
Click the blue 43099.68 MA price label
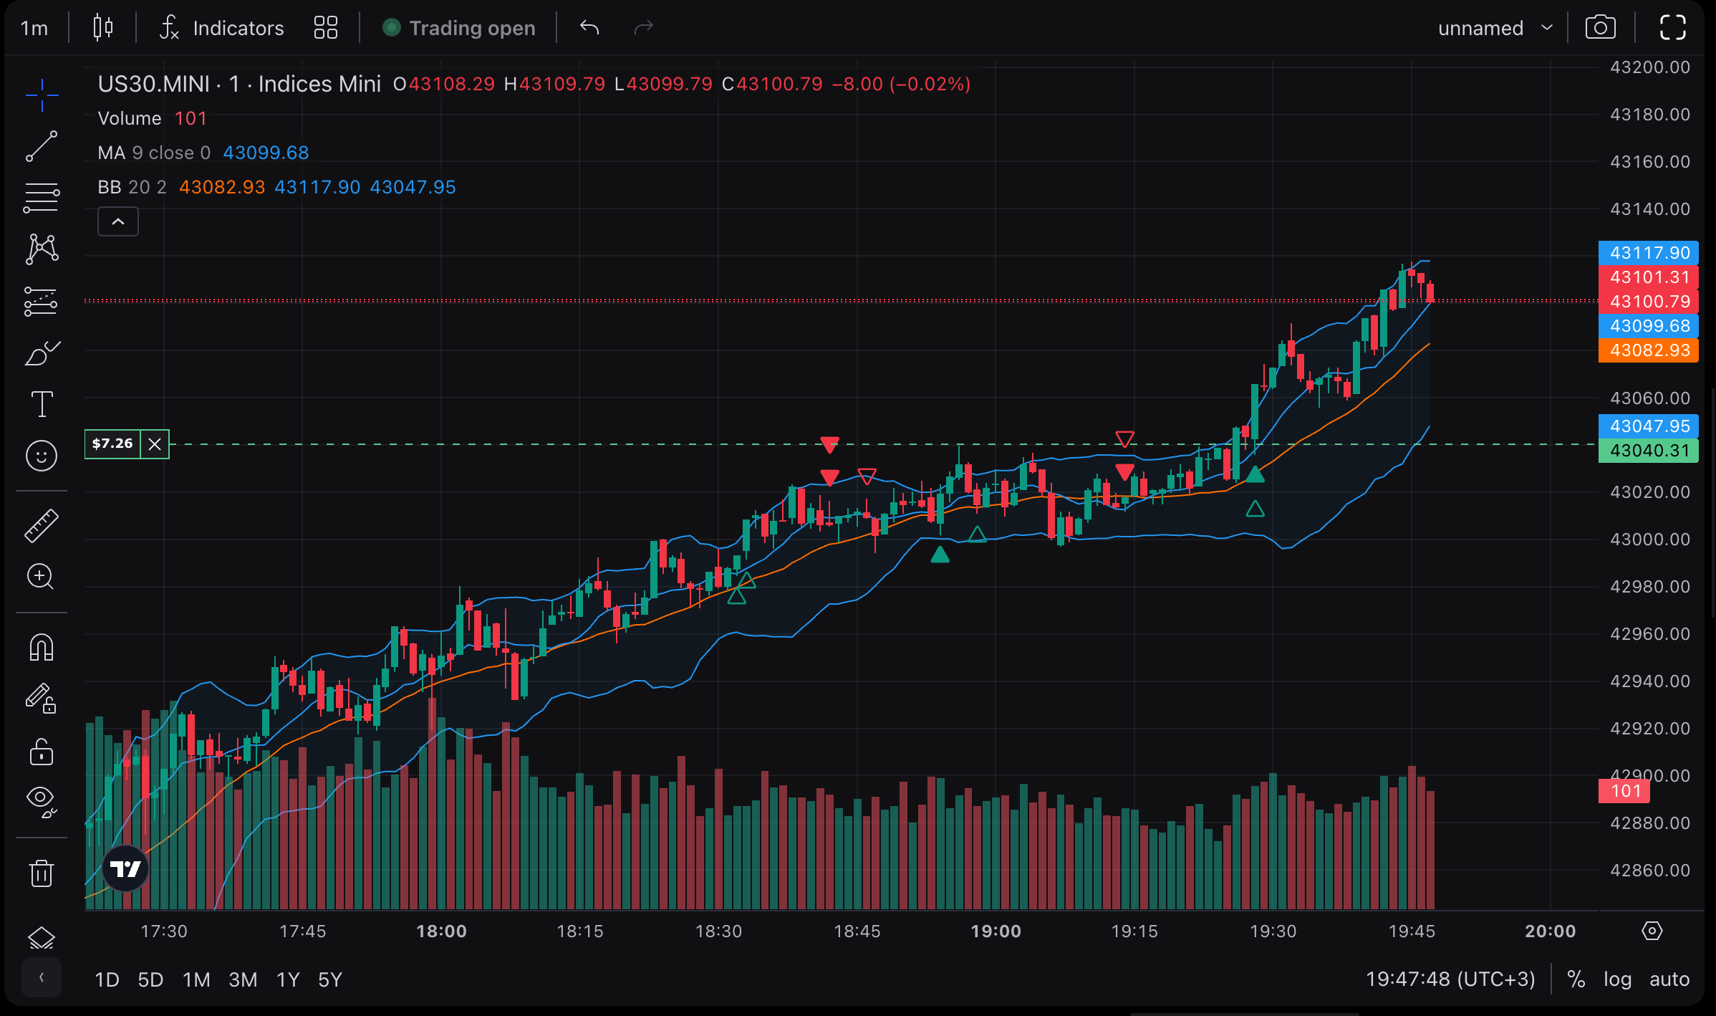(1648, 326)
